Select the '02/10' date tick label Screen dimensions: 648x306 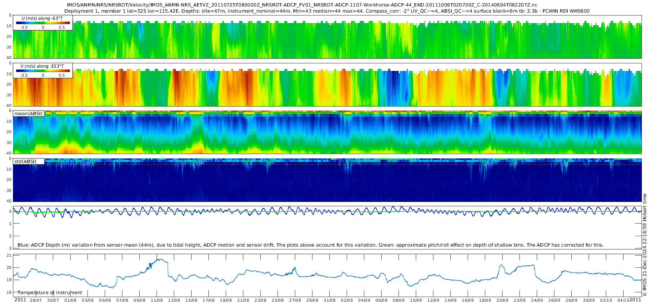[x=606, y=300]
